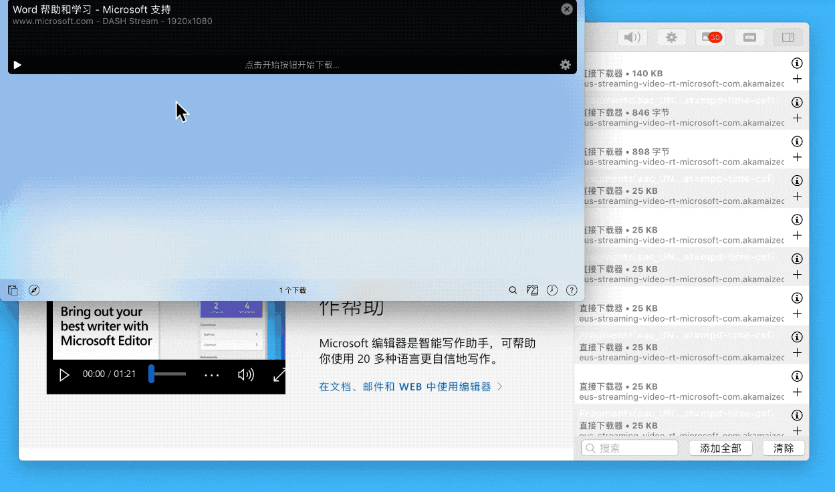
Task: Show info for the 140 KB resource
Action: 797,64
